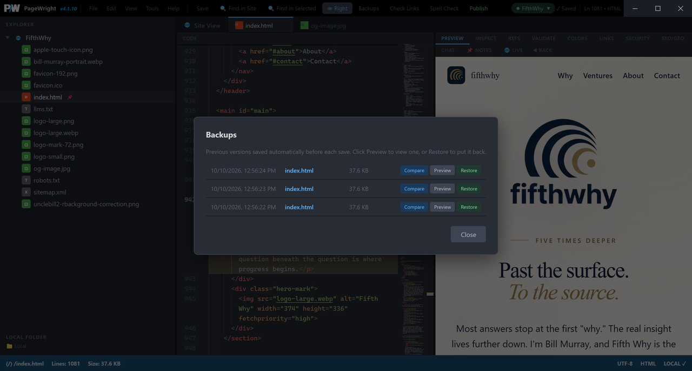Click robots.txt file icon
The height and width of the screenshot is (371, 692).
click(x=26, y=181)
